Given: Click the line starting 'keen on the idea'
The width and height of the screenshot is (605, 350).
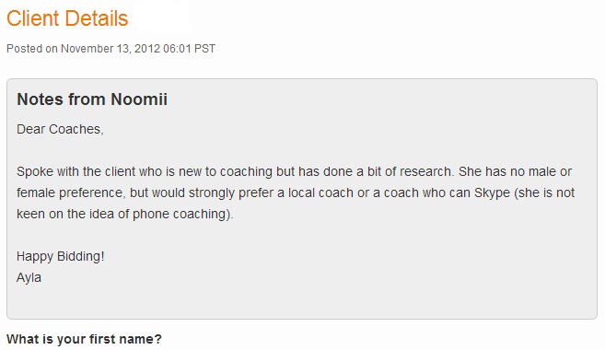Looking at the screenshot, I should [x=125, y=214].
